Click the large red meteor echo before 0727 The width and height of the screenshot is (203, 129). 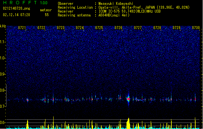click(128, 99)
